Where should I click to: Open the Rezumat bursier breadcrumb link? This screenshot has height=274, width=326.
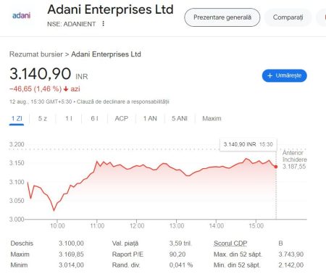coord(36,54)
